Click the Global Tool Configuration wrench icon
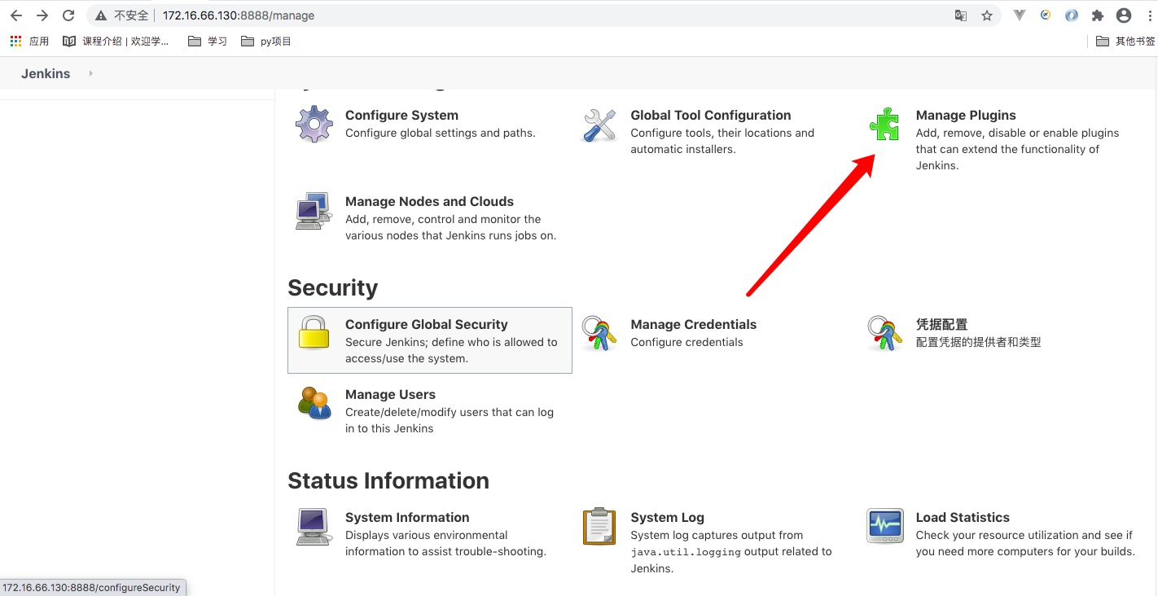1158x596 pixels. (x=599, y=125)
